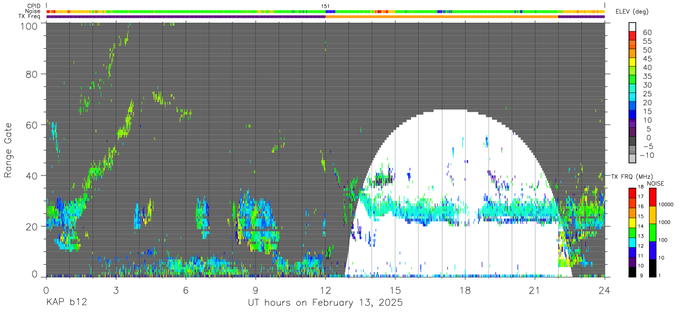Click the Range Gate y-axis title

[x=8, y=150]
